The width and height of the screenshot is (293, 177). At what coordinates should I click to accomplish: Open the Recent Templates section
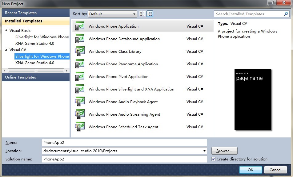(35, 13)
